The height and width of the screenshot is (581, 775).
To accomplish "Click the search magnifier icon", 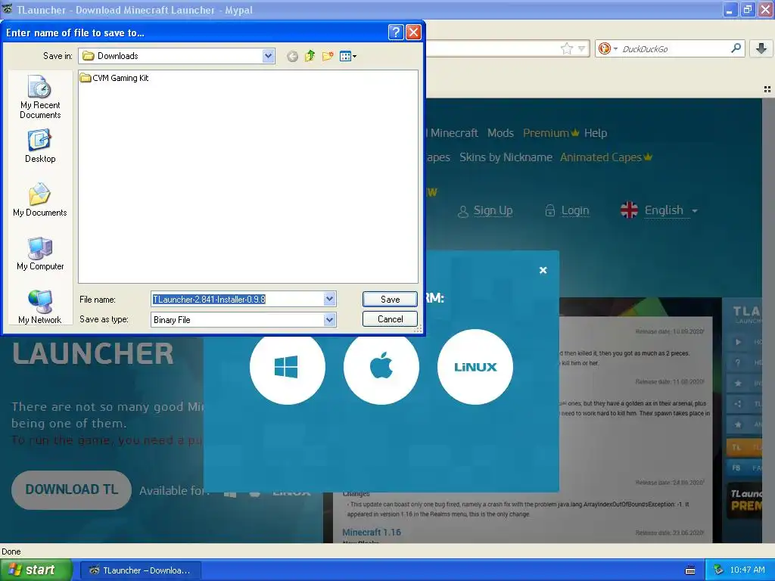I will pyautogui.click(x=736, y=48).
